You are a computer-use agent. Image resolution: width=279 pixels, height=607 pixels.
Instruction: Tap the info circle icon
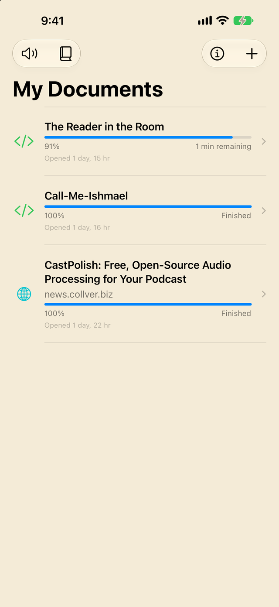coord(217,54)
